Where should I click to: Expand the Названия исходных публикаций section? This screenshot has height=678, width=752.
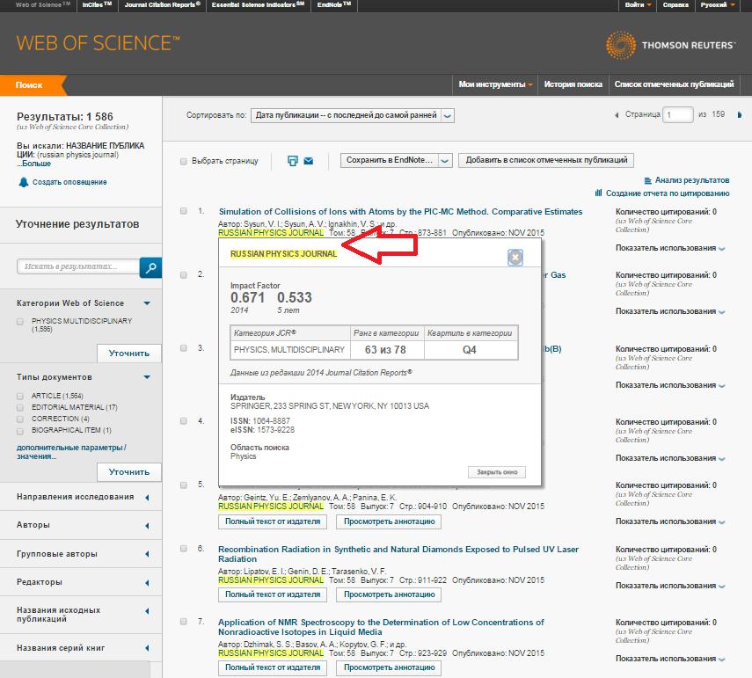[x=147, y=611]
